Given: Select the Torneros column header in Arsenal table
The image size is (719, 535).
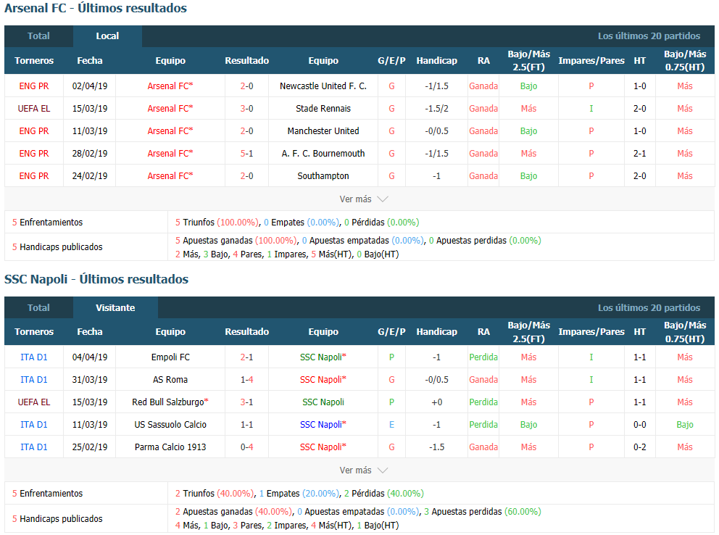Looking at the screenshot, I should (34, 60).
